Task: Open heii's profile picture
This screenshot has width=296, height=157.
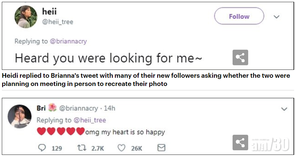Action: [26, 17]
